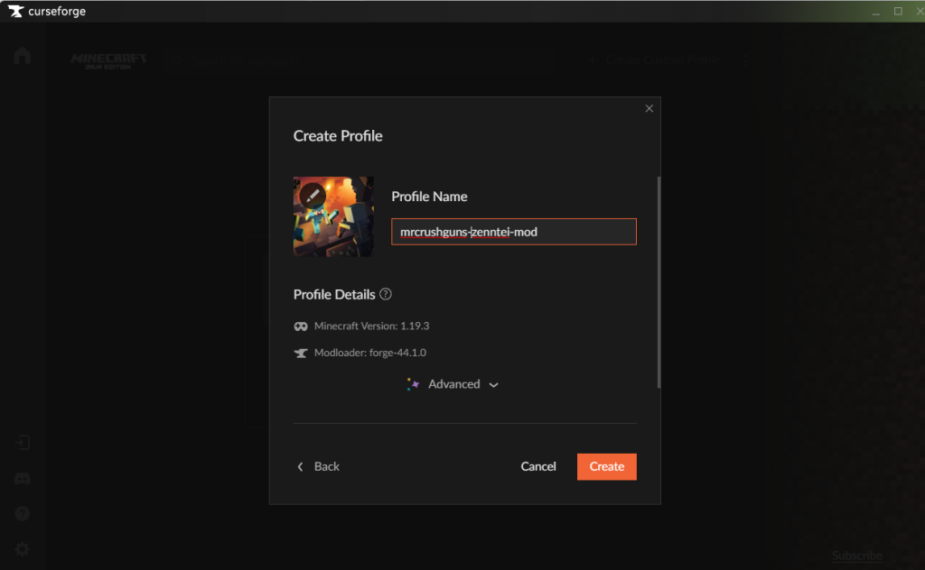This screenshot has height=570, width=925.
Task: Click the Minecraft Java Edition logo tab
Action: point(108,60)
